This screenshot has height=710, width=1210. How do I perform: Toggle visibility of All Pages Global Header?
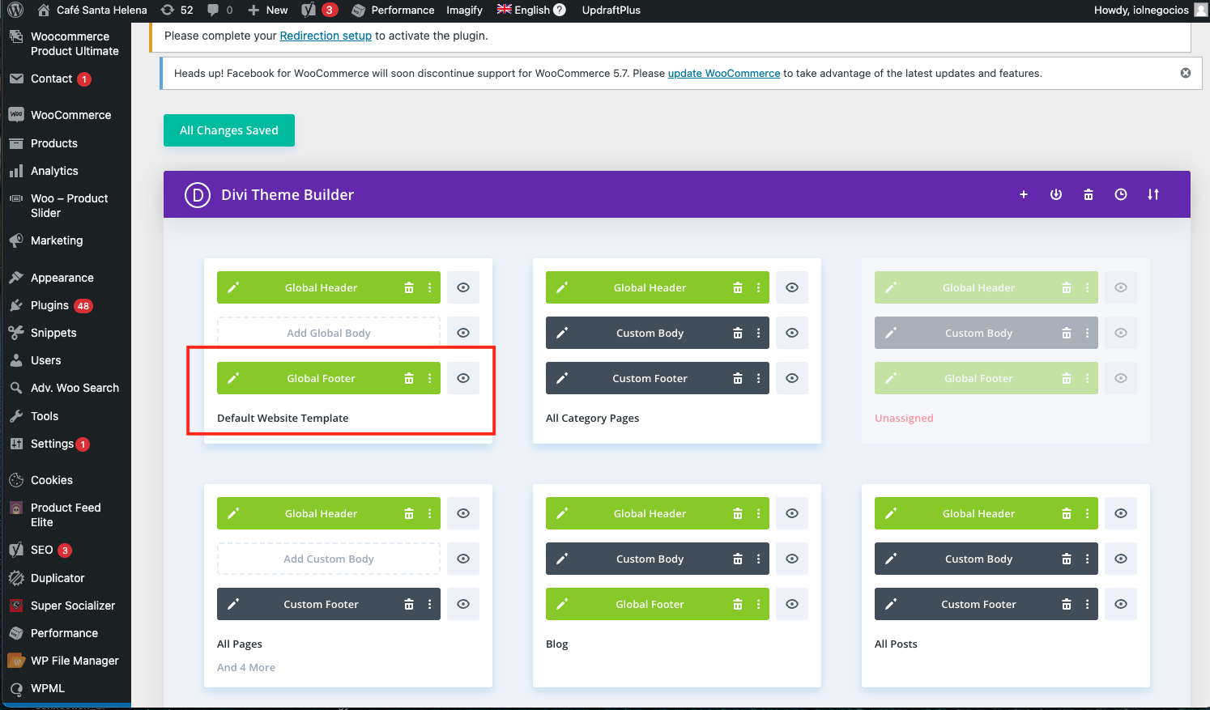pyautogui.click(x=463, y=513)
